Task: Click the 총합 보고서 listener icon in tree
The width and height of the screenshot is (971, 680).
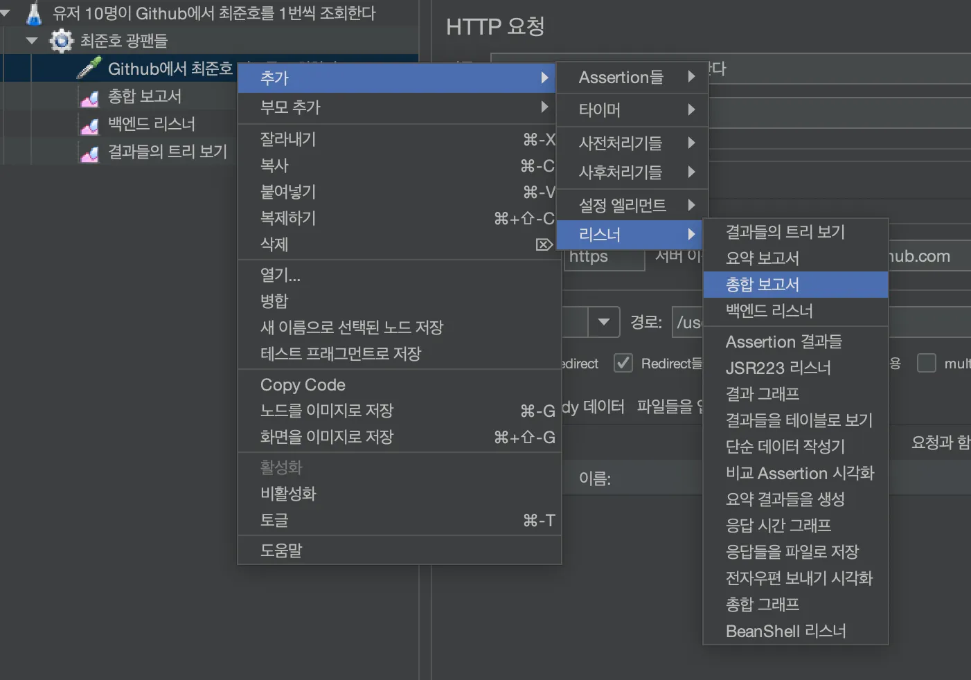Action: (89, 98)
